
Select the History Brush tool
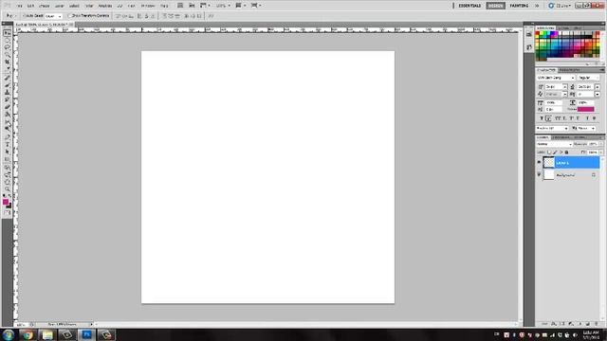pyautogui.click(x=7, y=99)
